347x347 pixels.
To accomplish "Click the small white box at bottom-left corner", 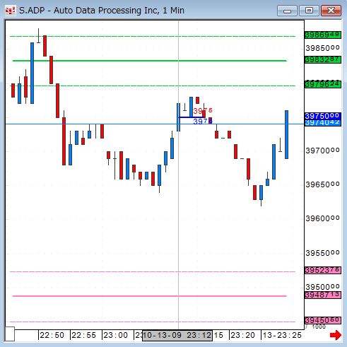I will (10, 334).
